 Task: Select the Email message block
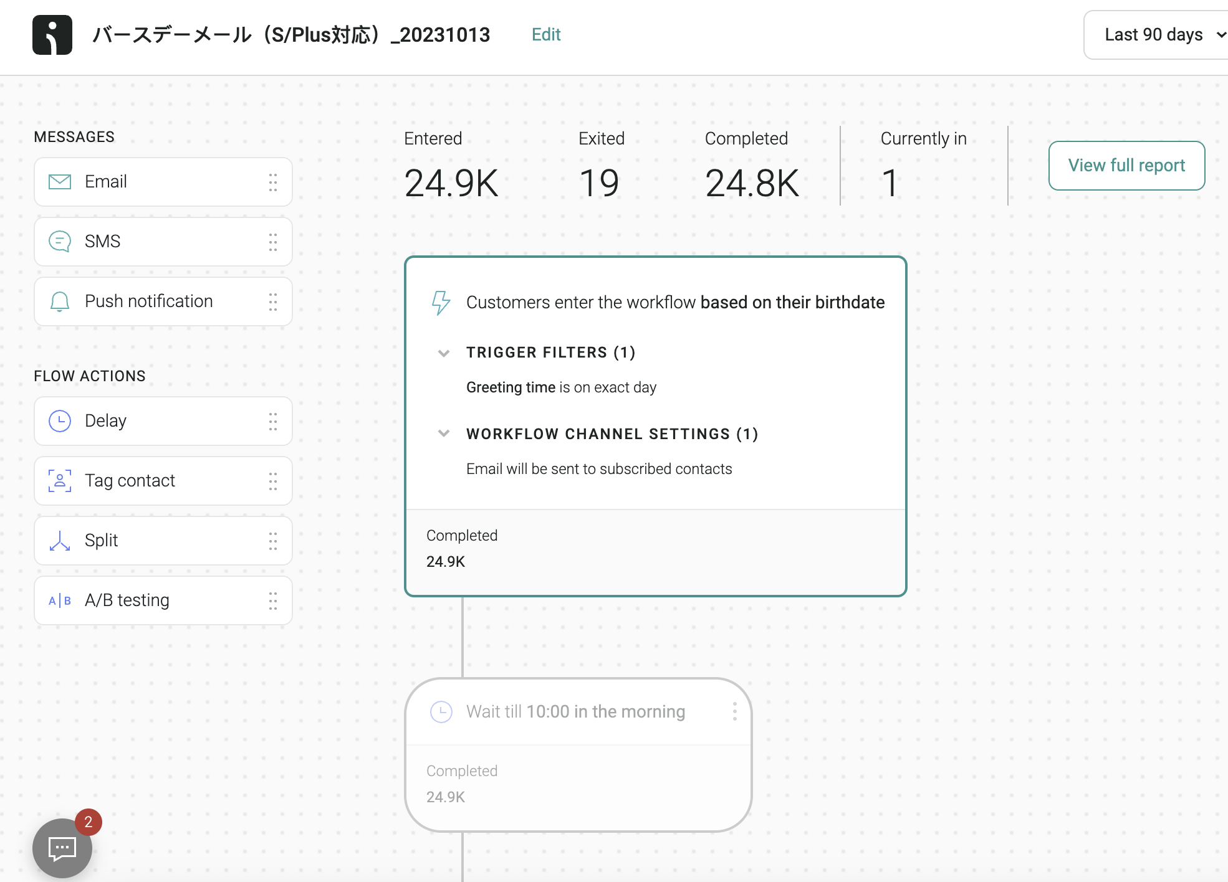coord(163,182)
